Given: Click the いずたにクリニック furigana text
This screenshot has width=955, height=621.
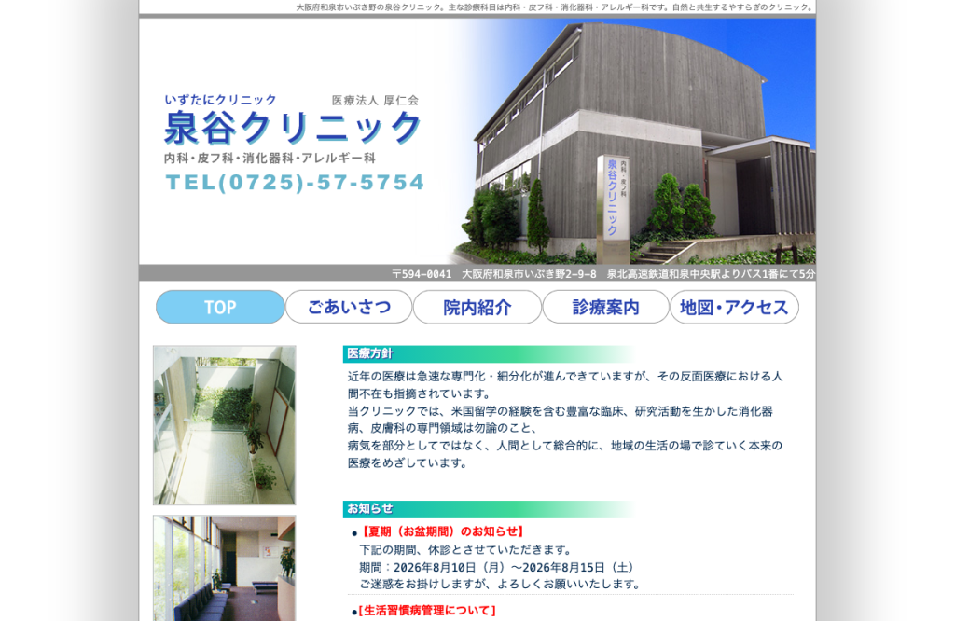Looking at the screenshot, I should pyautogui.click(x=220, y=100).
